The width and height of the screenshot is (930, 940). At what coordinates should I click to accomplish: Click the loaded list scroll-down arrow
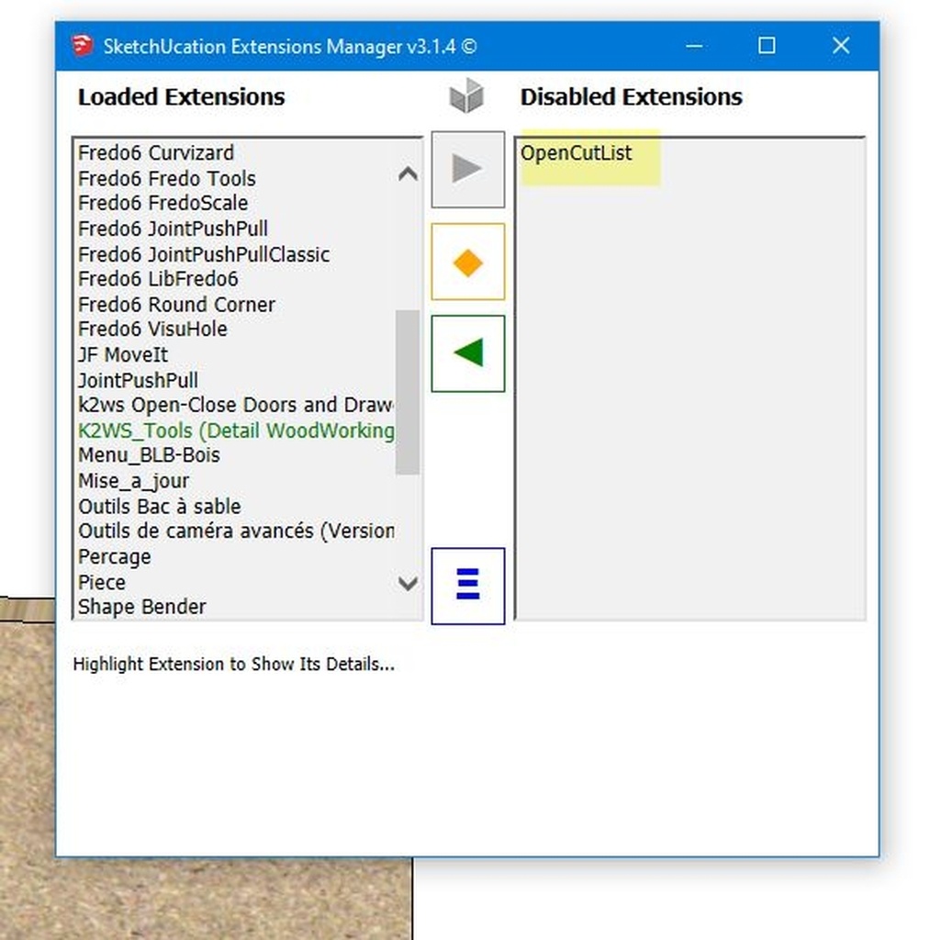(x=408, y=583)
